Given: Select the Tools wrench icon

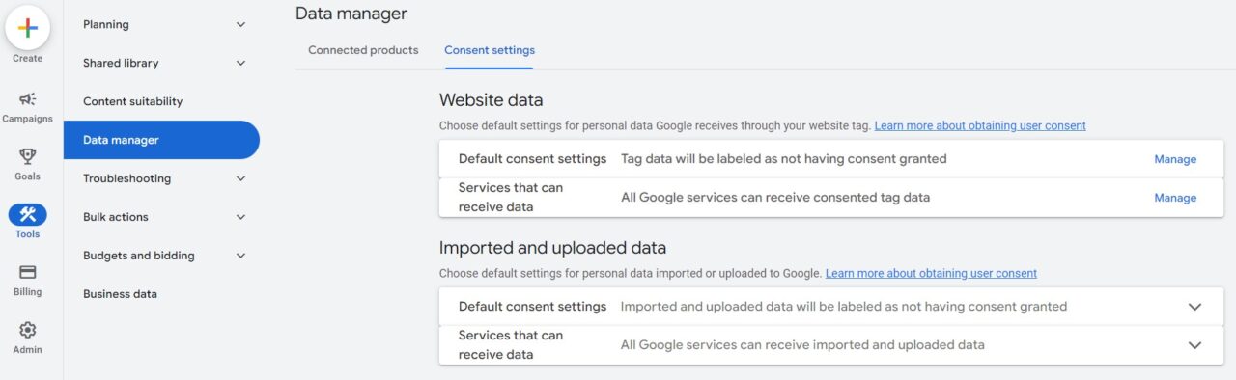Looking at the screenshot, I should point(27,215).
